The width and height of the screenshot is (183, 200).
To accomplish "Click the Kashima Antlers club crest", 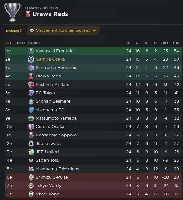I will point(31,85).
